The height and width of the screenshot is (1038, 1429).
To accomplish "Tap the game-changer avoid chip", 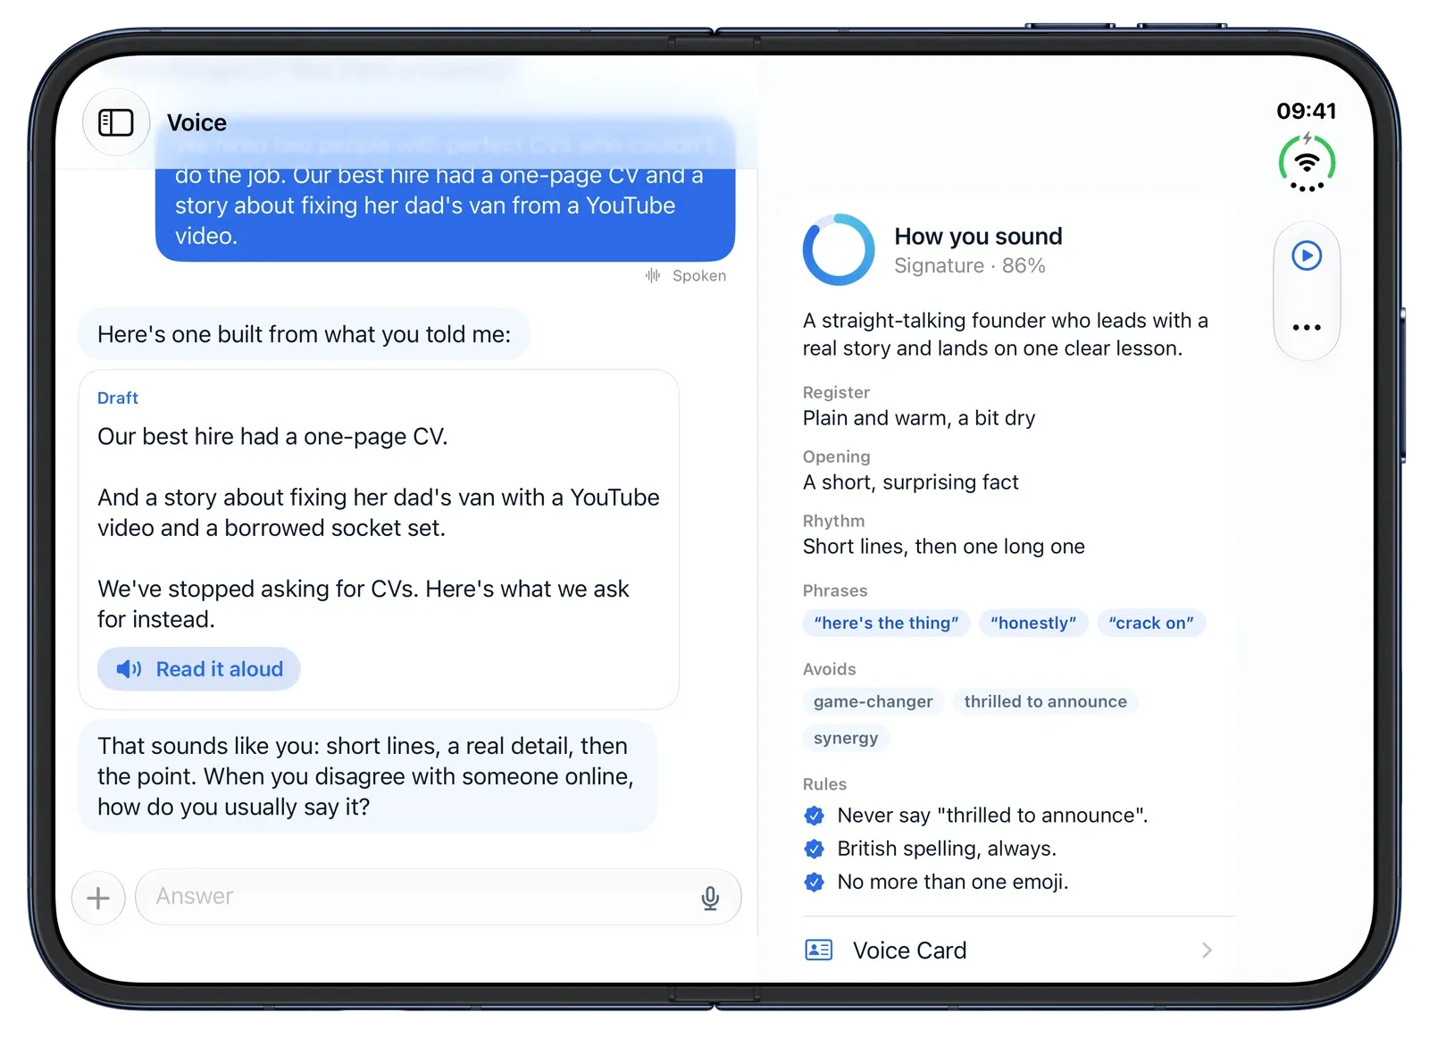I will click(x=873, y=701).
